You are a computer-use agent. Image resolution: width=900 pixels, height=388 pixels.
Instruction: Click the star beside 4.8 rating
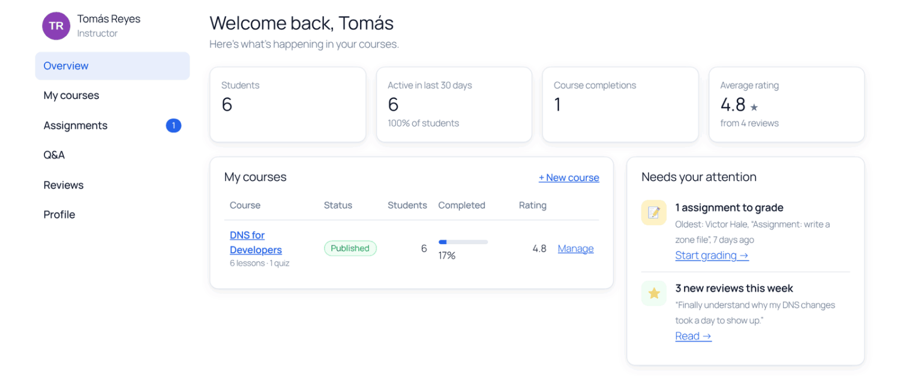click(x=754, y=107)
